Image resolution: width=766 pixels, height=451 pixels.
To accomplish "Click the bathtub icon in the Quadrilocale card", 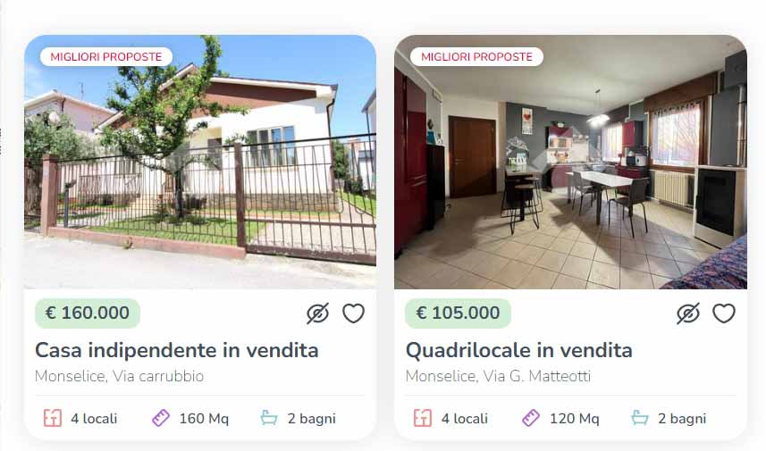I will (x=639, y=418).
